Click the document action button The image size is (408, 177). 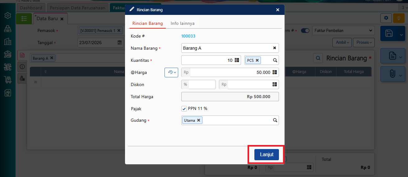coord(392,56)
